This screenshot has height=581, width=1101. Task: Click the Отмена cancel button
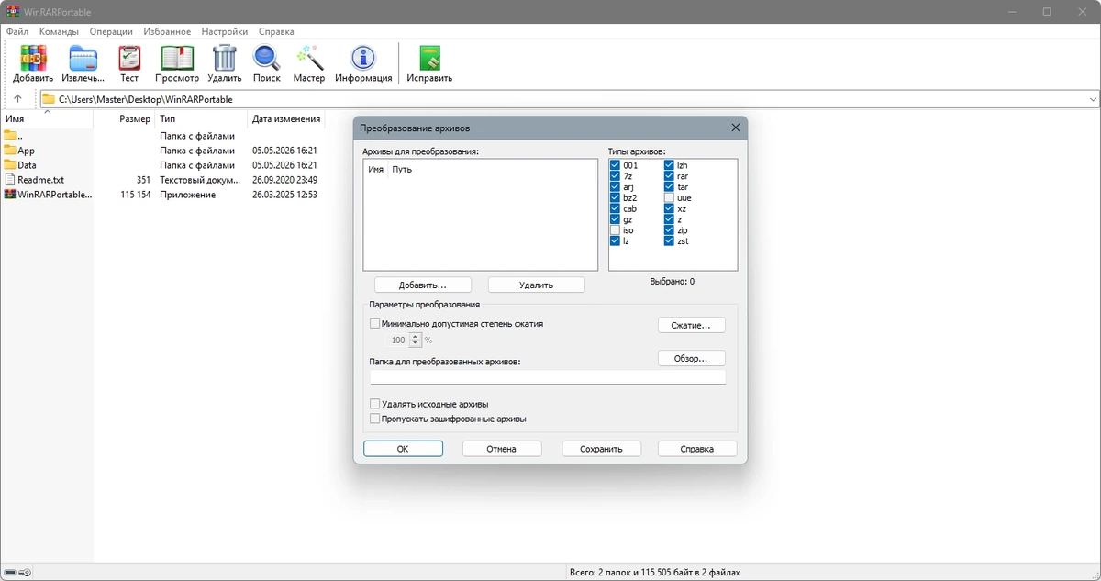pyautogui.click(x=501, y=449)
